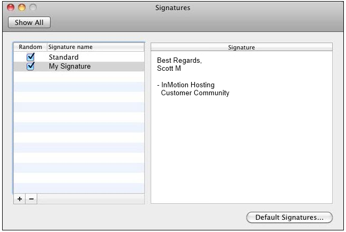
Task: Click on the "Scott M" text line
Action: coord(169,69)
